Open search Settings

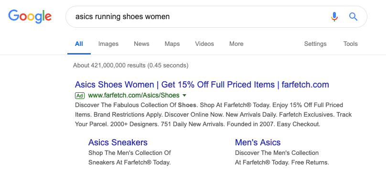[x=315, y=44]
